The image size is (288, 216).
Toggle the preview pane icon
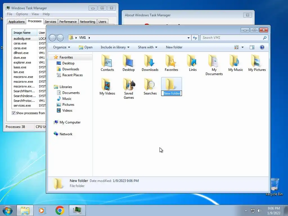pos(252,47)
